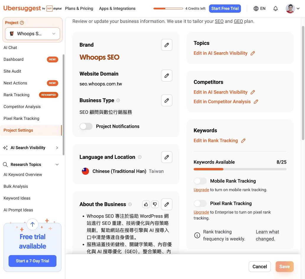Open the EN language selector

[259, 9]
